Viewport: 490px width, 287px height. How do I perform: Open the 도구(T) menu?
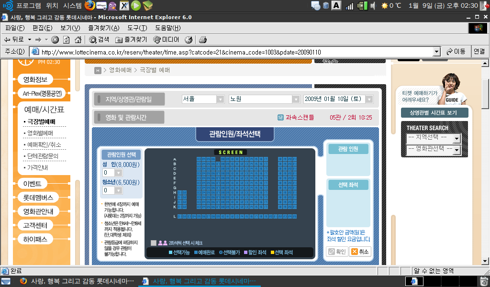[137, 28]
